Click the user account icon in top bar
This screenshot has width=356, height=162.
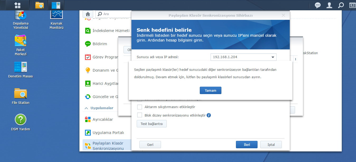pos(329,5)
